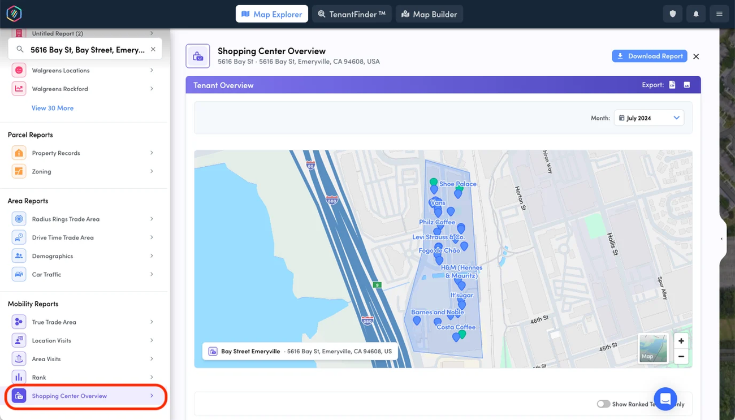Viewport: 735px width, 420px height.
Task: Click the Car Traffic icon
Action: [19, 274]
